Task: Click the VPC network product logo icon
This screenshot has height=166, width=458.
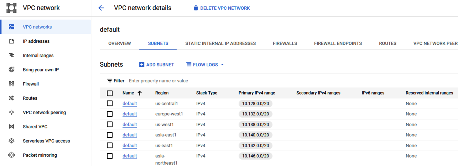Action: (x=12, y=8)
